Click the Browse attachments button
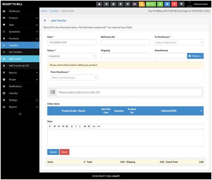 195,56
